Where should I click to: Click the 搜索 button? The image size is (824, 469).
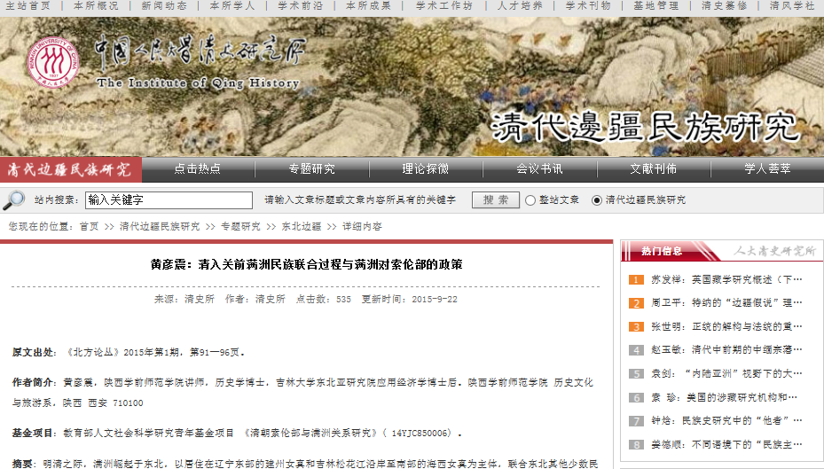pyautogui.click(x=496, y=200)
